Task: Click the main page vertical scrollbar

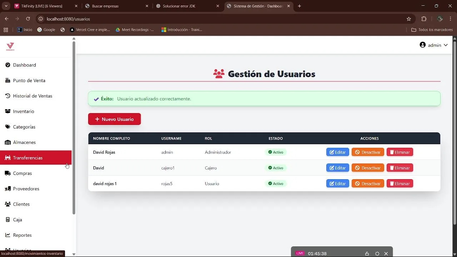Action: point(455,133)
